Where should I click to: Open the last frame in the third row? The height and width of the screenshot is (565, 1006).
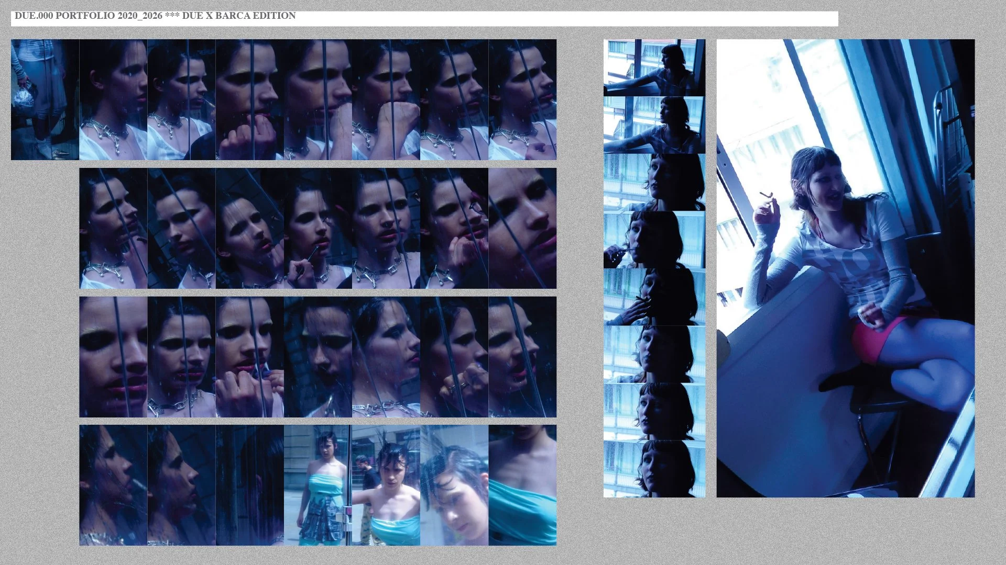point(522,357)
